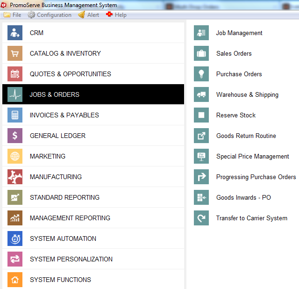Viewport: 299px width, 289px height.
Task: Click the Reserve Stock square icon
Action: tap(201, 115)
